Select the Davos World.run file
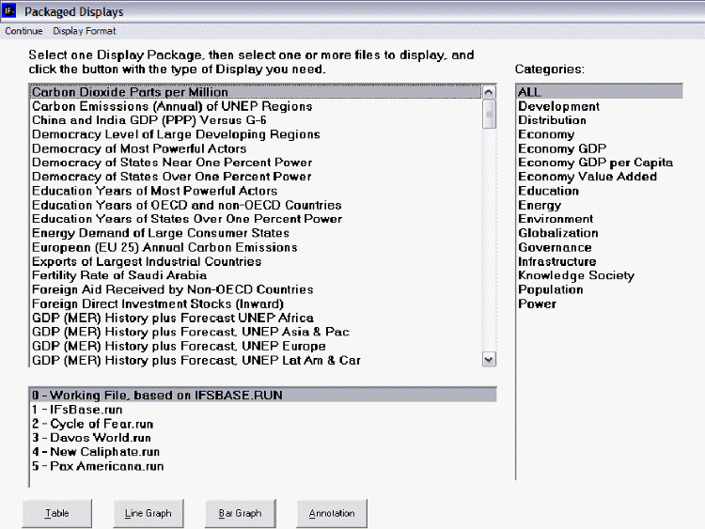705x529 pixels. (90, 438)
